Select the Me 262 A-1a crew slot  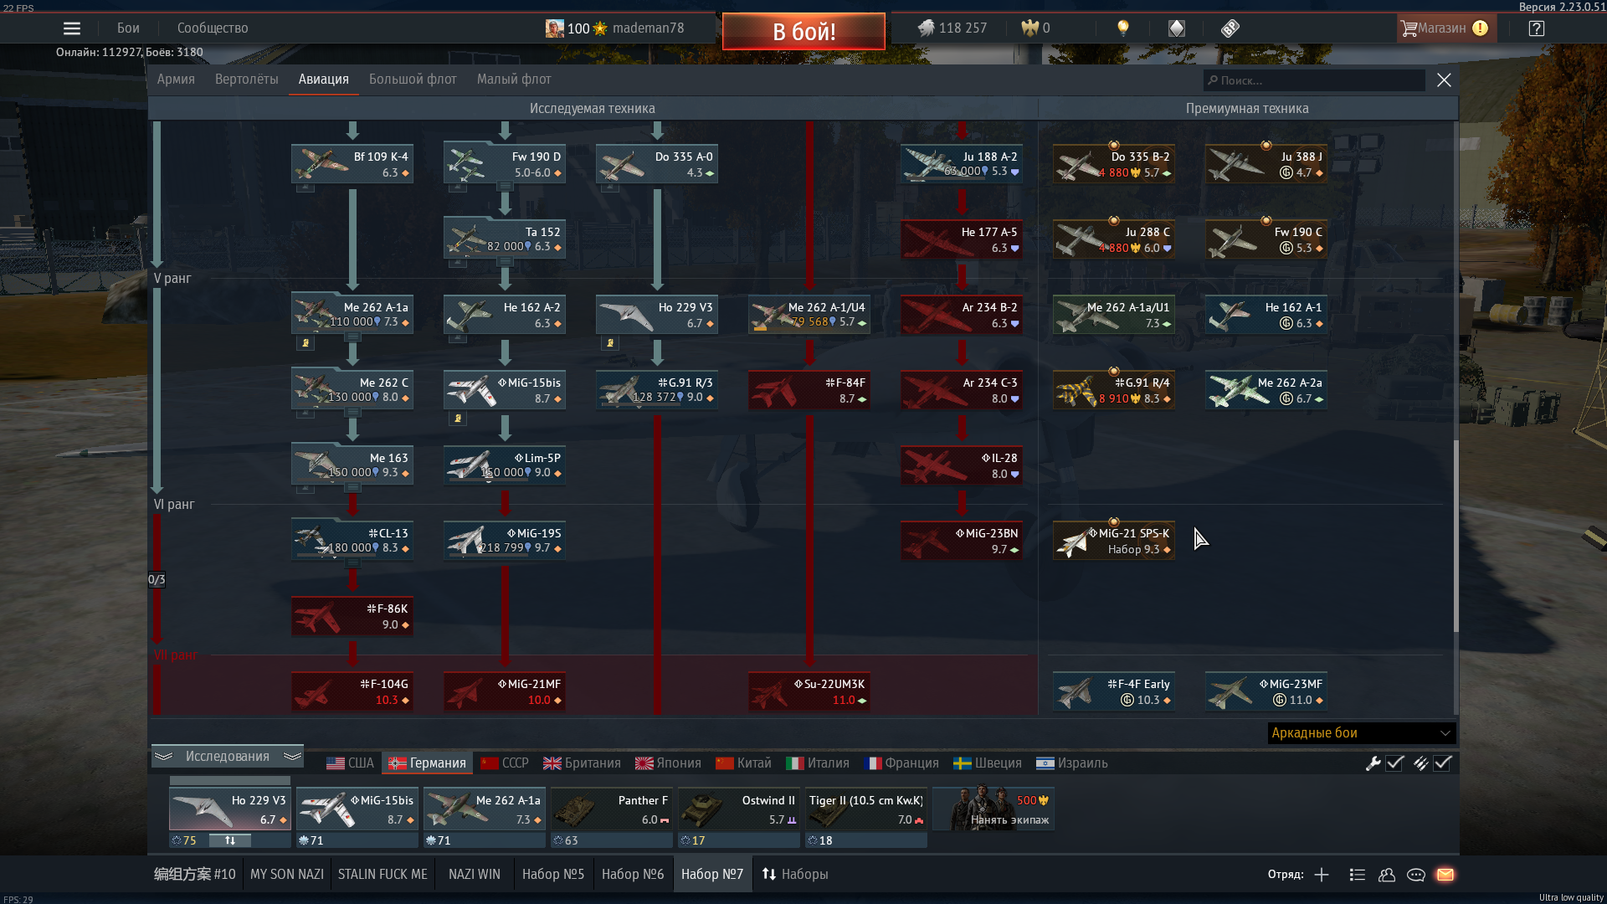485,809
